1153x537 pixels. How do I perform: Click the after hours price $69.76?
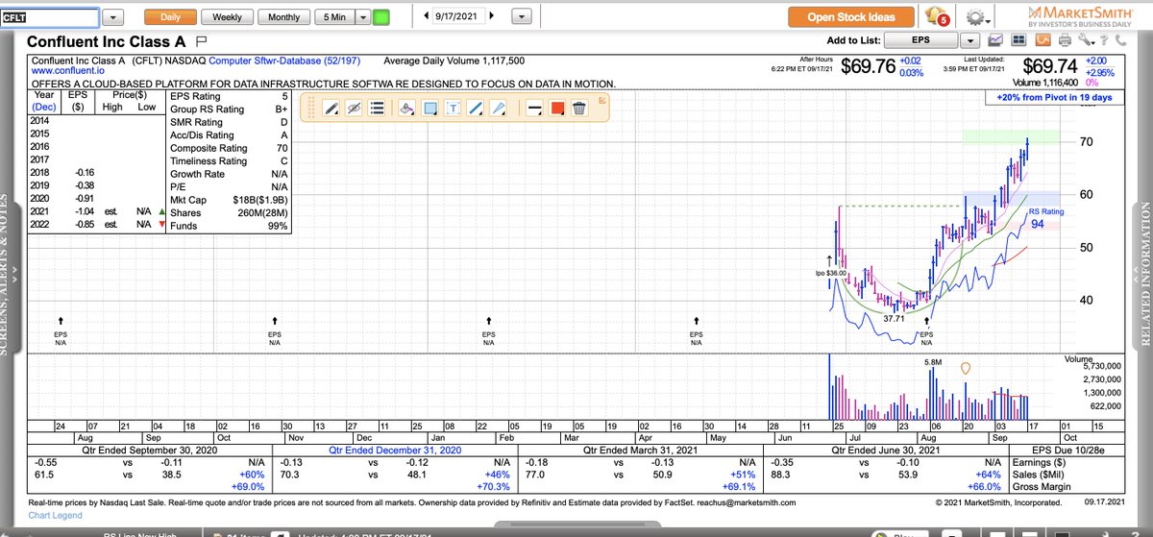point(867,66)
